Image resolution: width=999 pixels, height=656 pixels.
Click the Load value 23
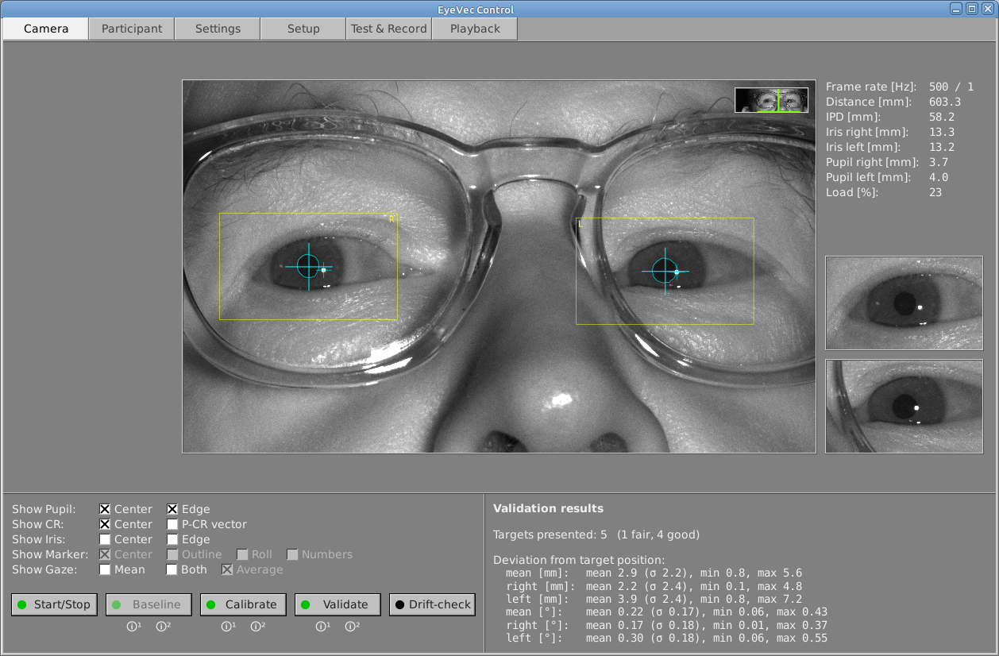click(935, 192)
